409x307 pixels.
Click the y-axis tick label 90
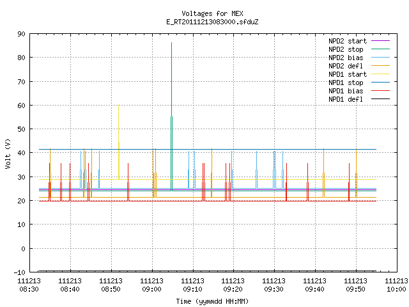coord(21,34)
